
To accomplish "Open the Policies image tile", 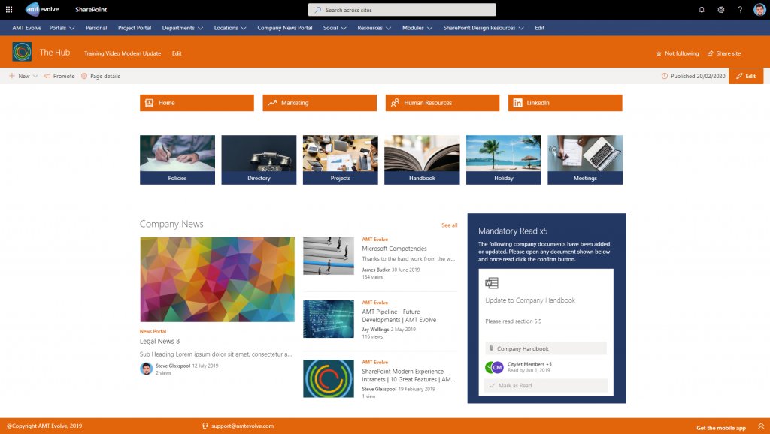I will tap(177, 160).
